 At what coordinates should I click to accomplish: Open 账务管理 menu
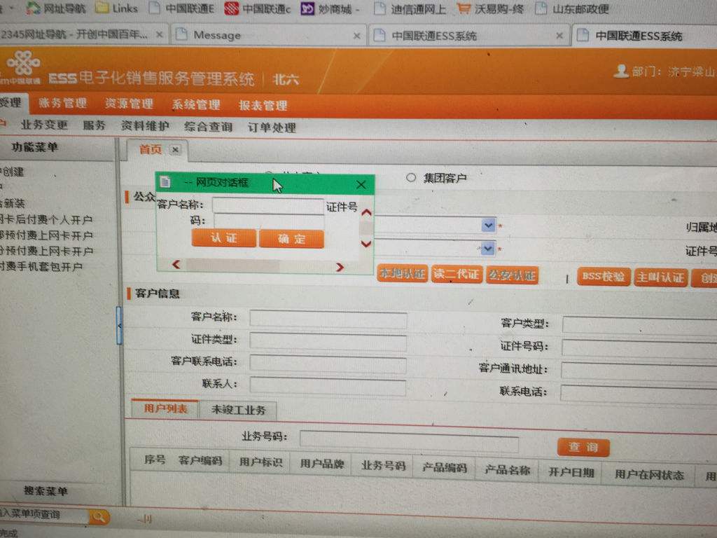pos(62,103)
